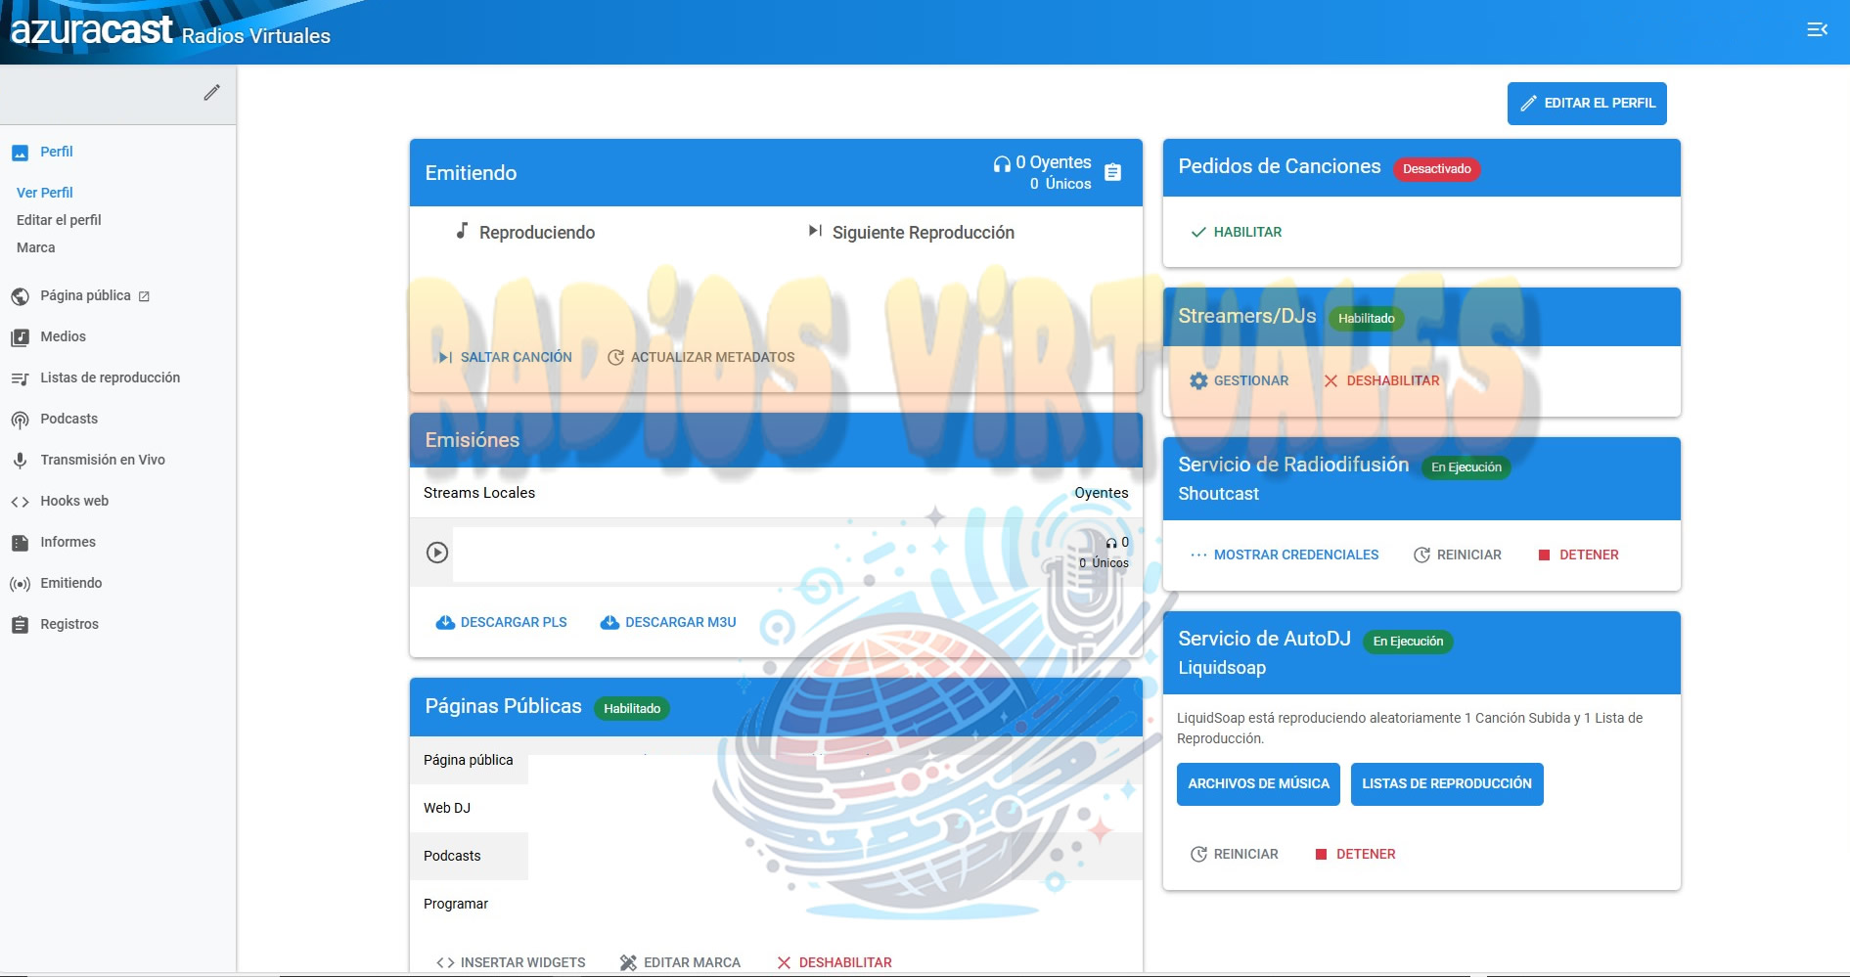Open Gestionar gear for Streamers/DJs
The width and height of the screenshot is (1850, 977).
(1240, 380)
